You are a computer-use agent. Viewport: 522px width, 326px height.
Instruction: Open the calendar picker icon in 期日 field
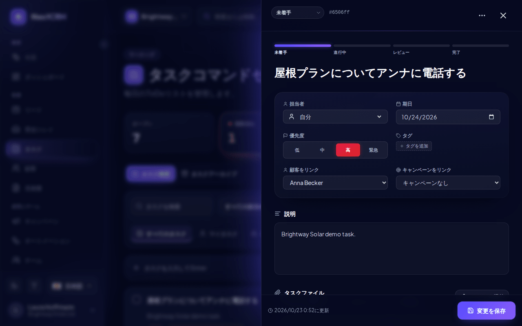pos(491,117)
